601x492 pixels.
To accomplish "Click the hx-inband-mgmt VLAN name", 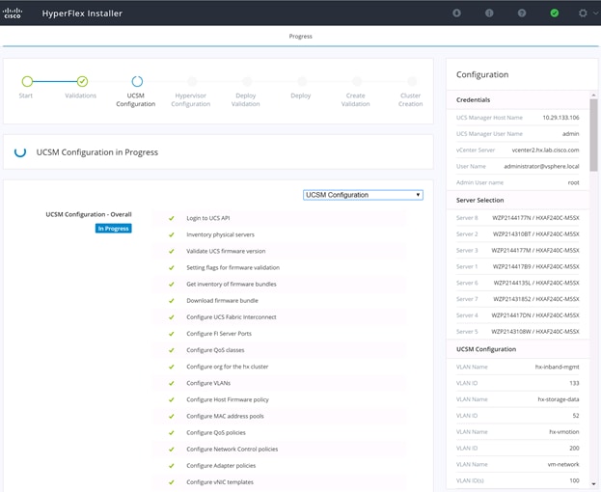I will [557, 367].
